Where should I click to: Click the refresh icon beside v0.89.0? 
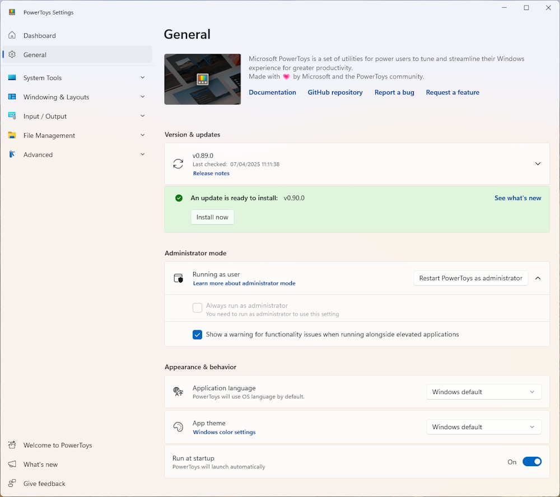pyautogui.click(x=178, y=164)
